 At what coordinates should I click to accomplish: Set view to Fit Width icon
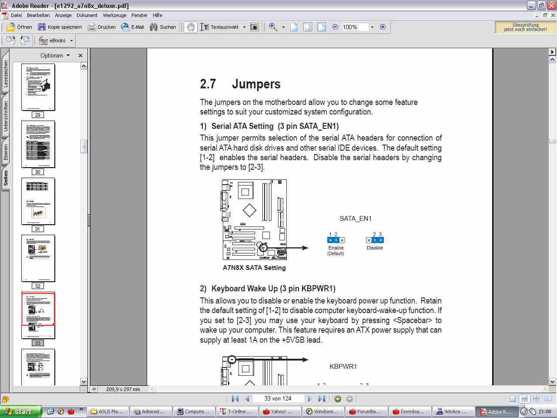tap(322, 27)
